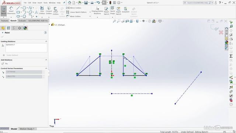Select the Smart Dimension tool
Screen dimensions: 236x133
click(x=11, y=11)
